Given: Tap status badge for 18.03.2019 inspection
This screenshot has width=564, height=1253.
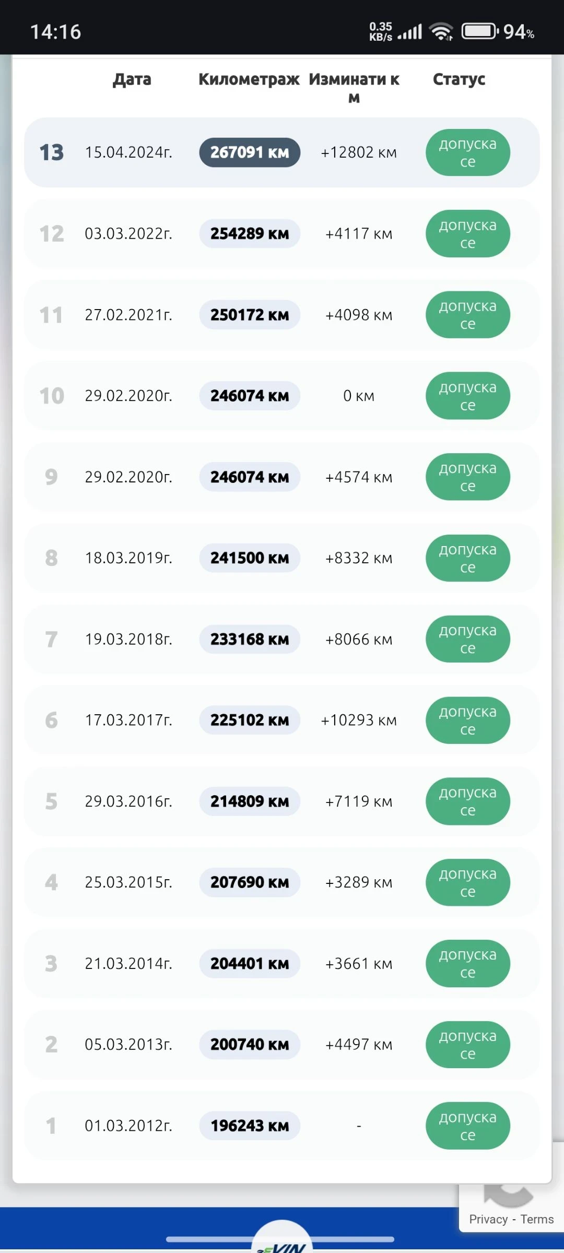Looking at the screenshot, I should [468, 558].
